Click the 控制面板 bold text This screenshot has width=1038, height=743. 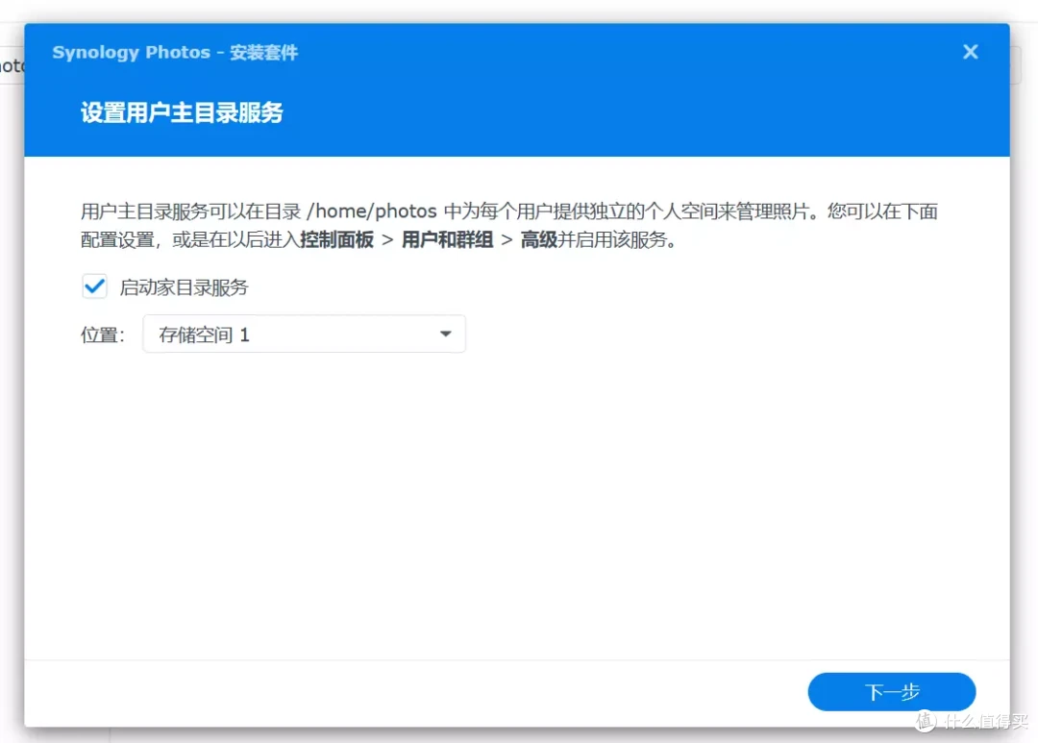point(338,241)
